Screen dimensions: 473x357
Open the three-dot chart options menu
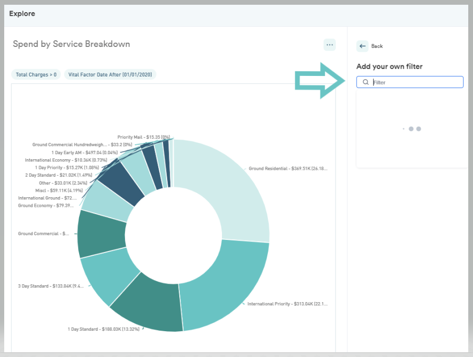330,45
